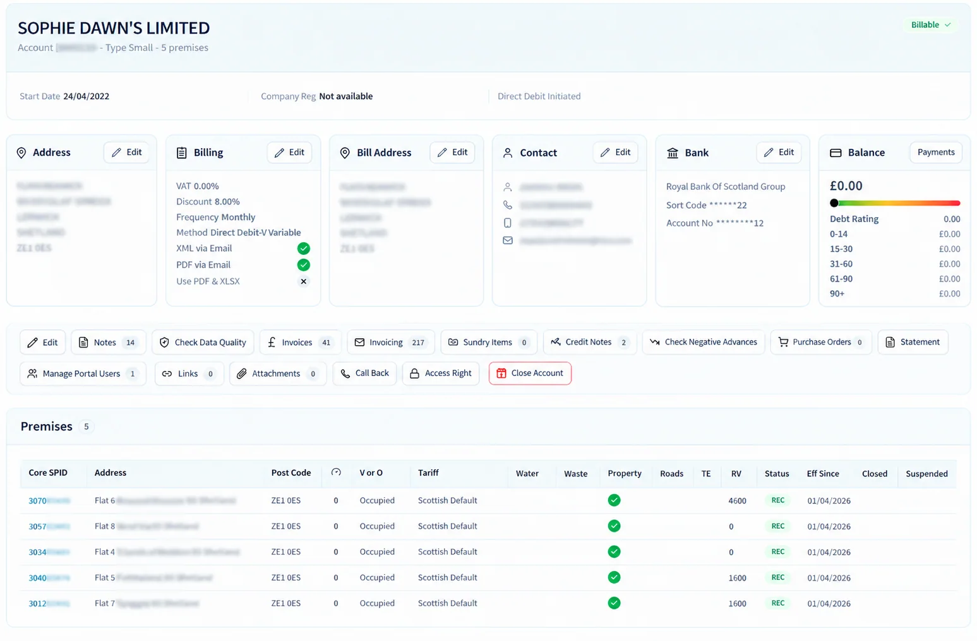Click the Bank building icon
This screenshot has height=641, width=977.
673,153
